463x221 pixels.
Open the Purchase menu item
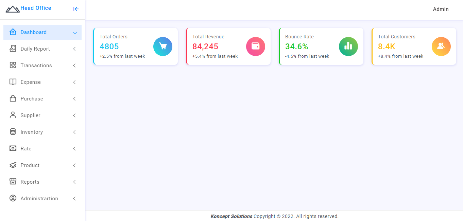tap(42, 99)
